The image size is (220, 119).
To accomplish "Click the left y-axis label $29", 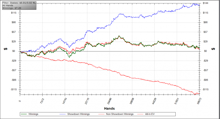I will [14, 42].
